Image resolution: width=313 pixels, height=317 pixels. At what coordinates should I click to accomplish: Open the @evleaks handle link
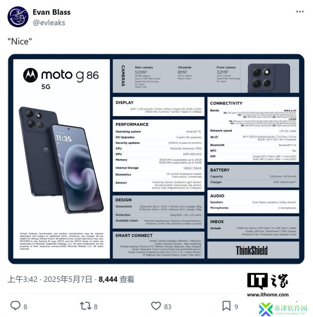49,23
